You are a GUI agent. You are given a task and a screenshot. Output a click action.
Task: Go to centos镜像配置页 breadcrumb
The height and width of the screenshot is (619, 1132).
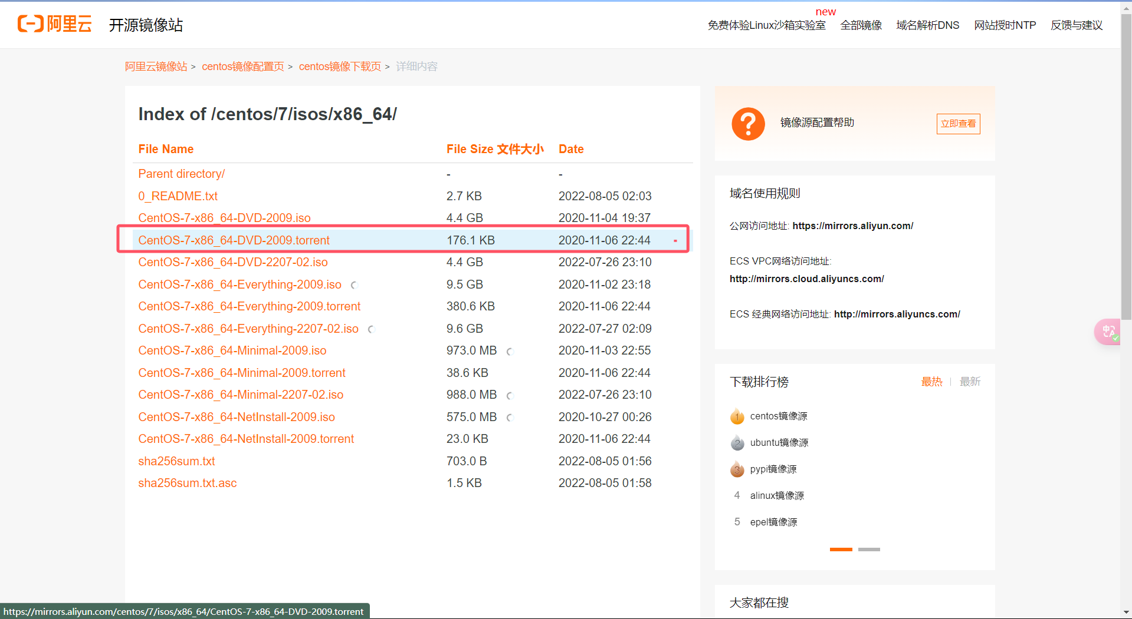(243, 67)
